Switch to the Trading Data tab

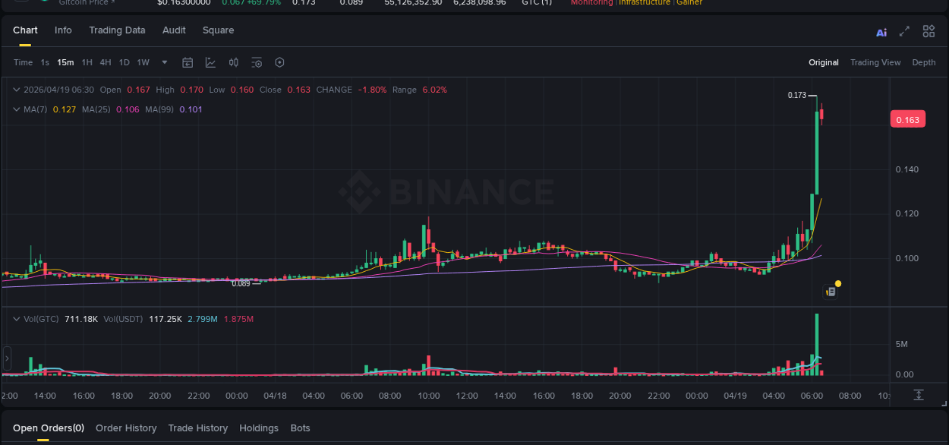(x=117, y=30)
